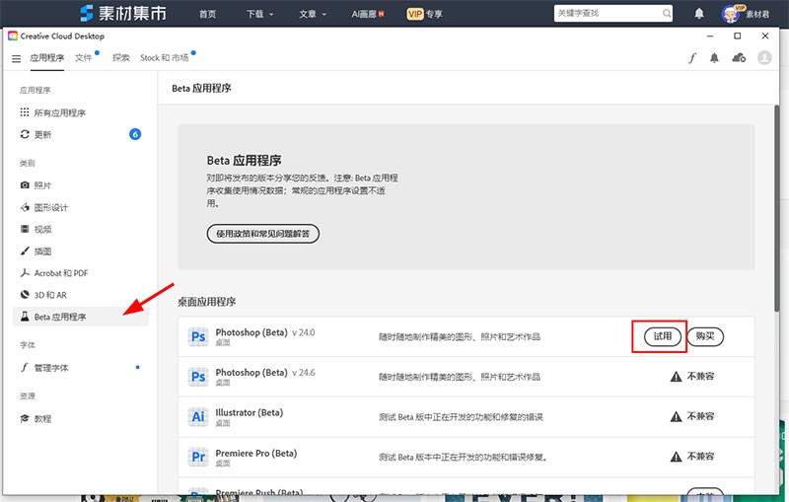Expand the 下载 dropdown menu

click(x=260, y=14)
